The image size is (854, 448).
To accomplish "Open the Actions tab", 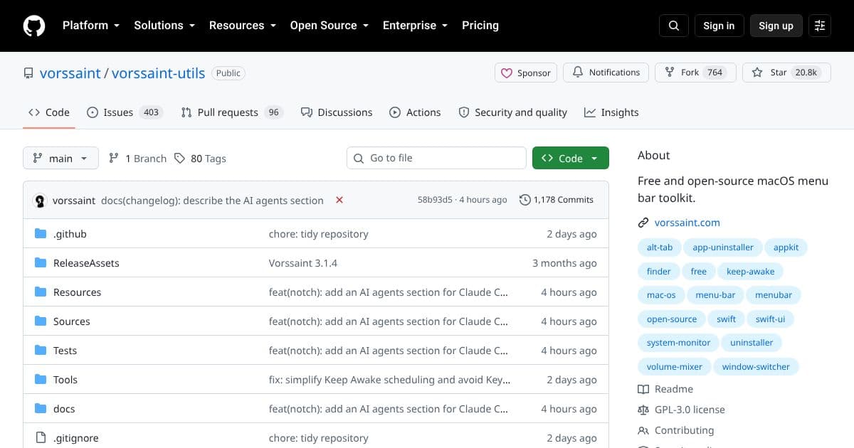I will tap(416, 112).
